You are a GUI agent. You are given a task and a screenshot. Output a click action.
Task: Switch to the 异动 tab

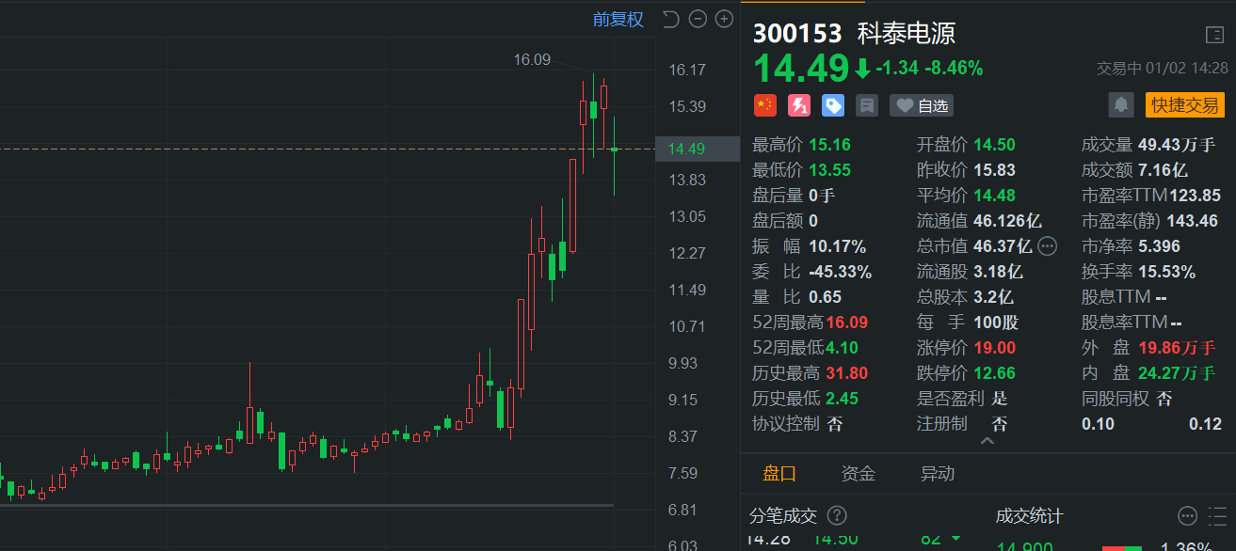point(937,474)
